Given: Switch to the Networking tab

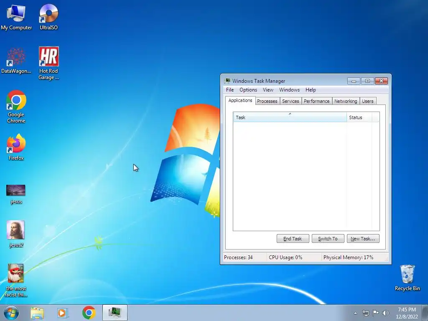Looking at the screenshot, I should (346, 101).
